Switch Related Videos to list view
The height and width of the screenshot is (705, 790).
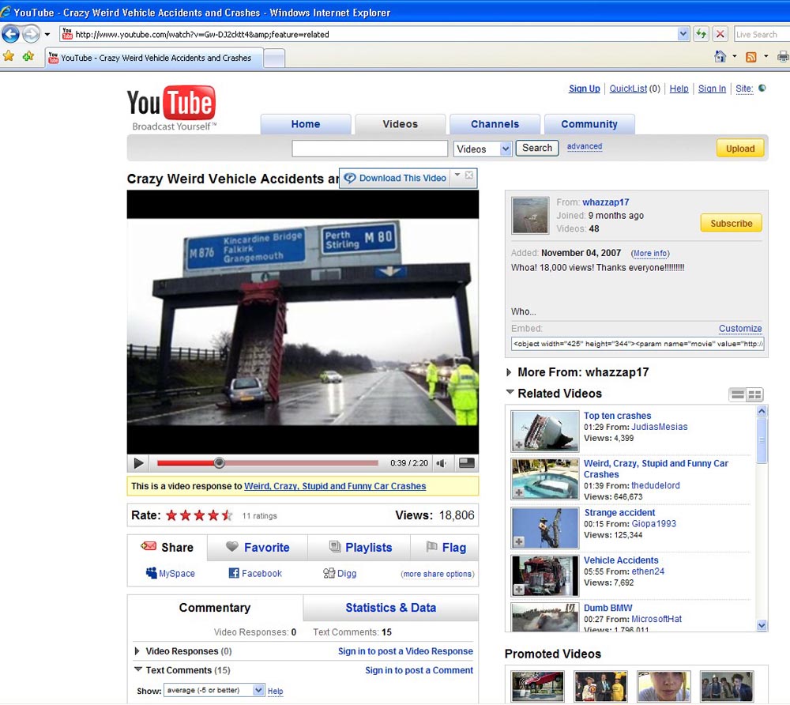[x=737, y=394]
